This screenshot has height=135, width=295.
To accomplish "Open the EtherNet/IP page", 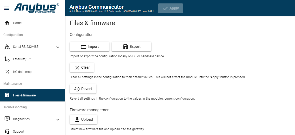I will (x=33, y=59).
